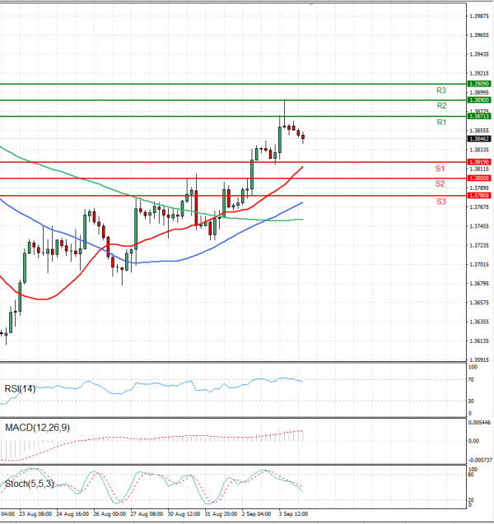The width and height of the screenshot is (494, 524).
Task: Select the 1.37800 support price tag
Action: (x=479, y=196)
